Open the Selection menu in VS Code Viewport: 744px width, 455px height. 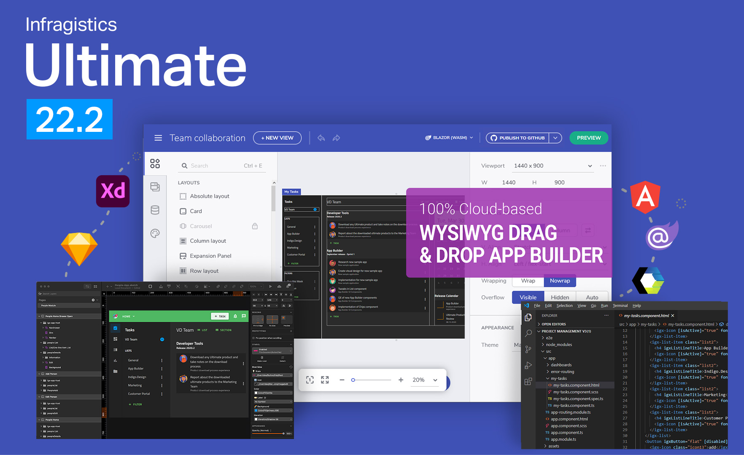(x=564, y=306)
